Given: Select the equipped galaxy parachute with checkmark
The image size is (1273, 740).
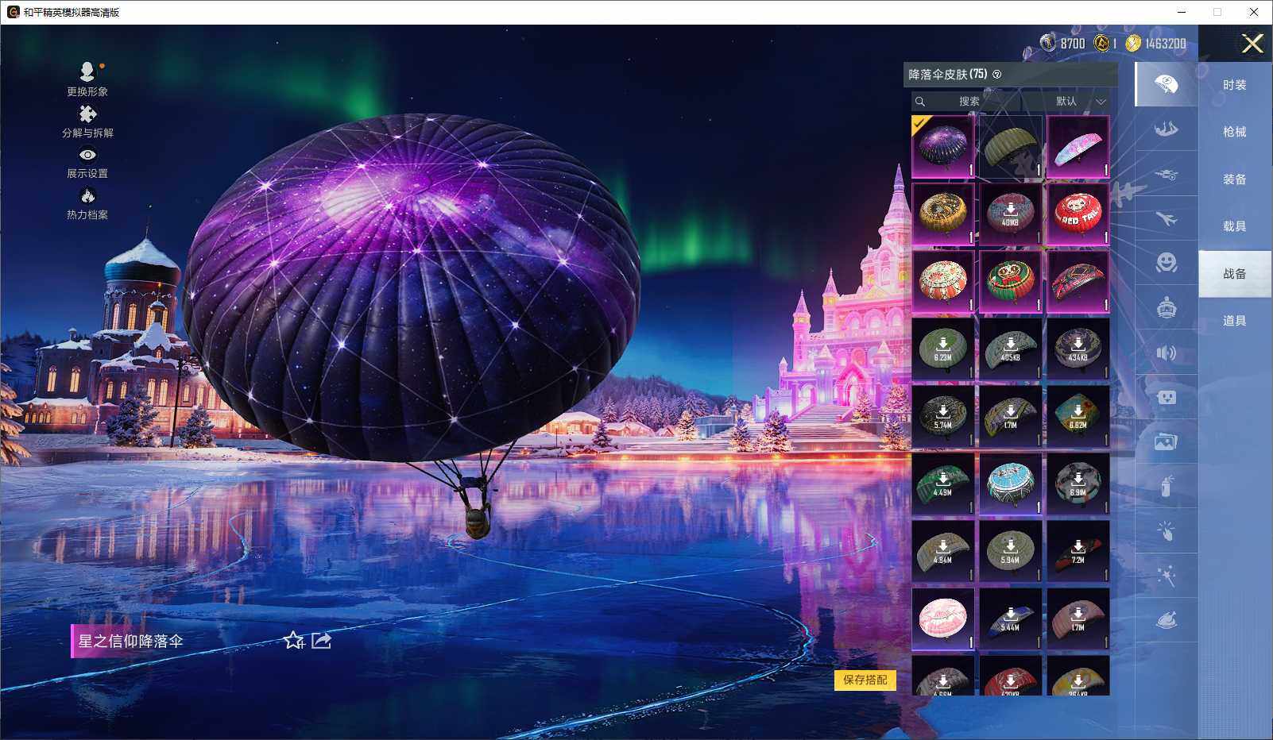Looking at the screenshot, I should pyautogui.click(x=942, y=147).
